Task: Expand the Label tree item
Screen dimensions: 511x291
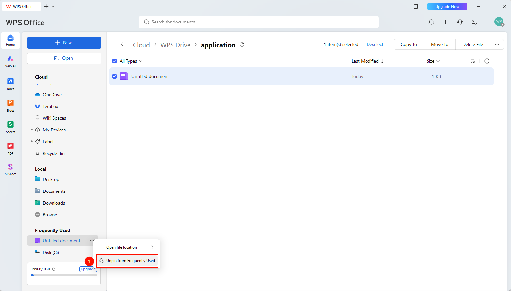Action: [x=32, y=142]
